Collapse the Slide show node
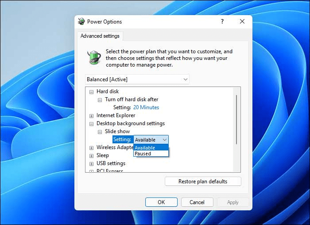The height and width of the screenshot is (225, 310). 100,132
